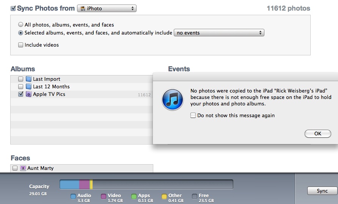This screenshot has height=204, width=338.
Task: Check the Last 12 Months album checkbox
Action: pos(21,86)
